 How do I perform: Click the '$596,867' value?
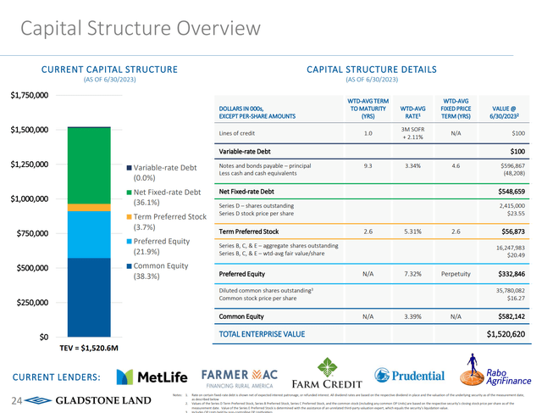(512, 166)
